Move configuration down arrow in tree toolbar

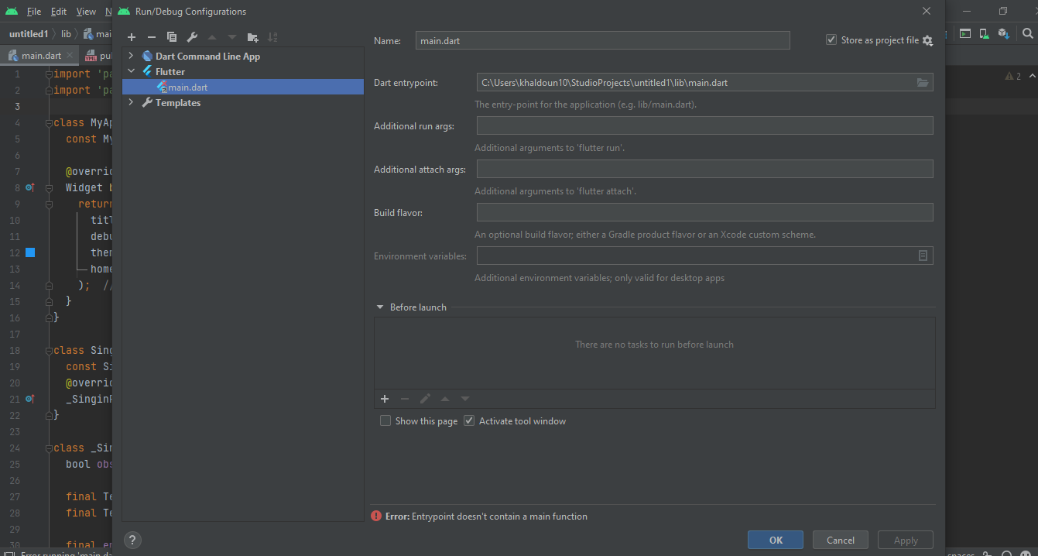[x=232, y=37]
